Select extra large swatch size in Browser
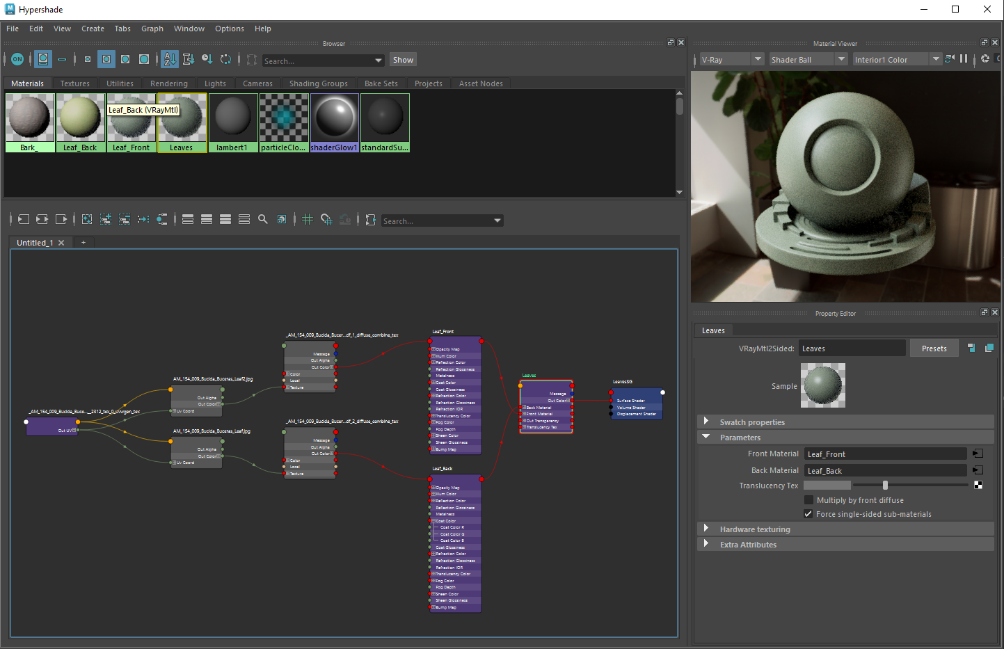1004x649 pixels. (144, 60)
